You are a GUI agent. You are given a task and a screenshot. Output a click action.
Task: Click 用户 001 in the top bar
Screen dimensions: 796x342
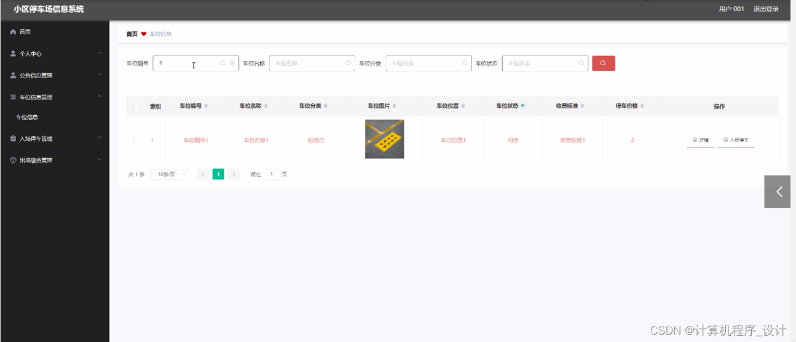tap(731, 9)
